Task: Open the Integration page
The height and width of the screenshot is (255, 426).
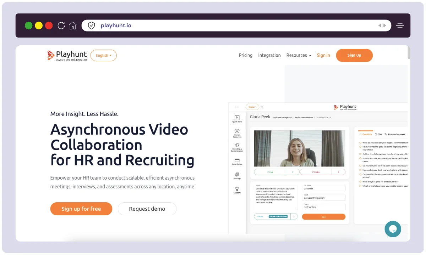Action: tap(269, 55)
